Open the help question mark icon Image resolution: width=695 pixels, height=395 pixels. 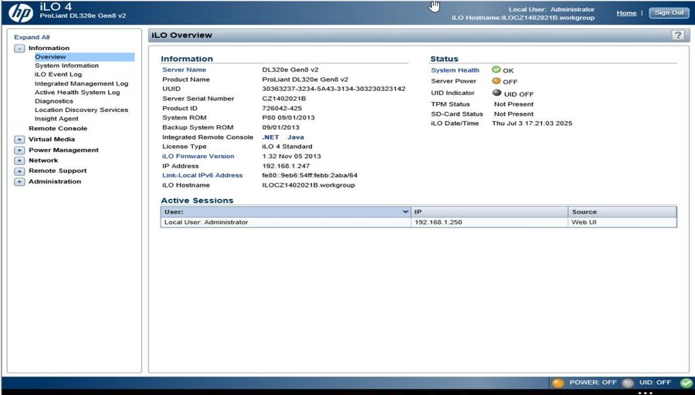(677, 35)
